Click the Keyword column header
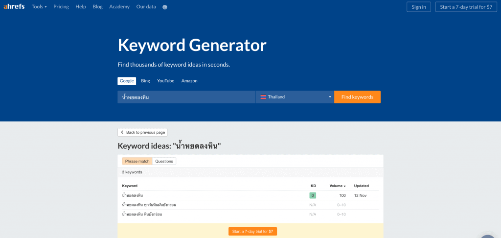 pyautogui.click(x=130, y=186)
